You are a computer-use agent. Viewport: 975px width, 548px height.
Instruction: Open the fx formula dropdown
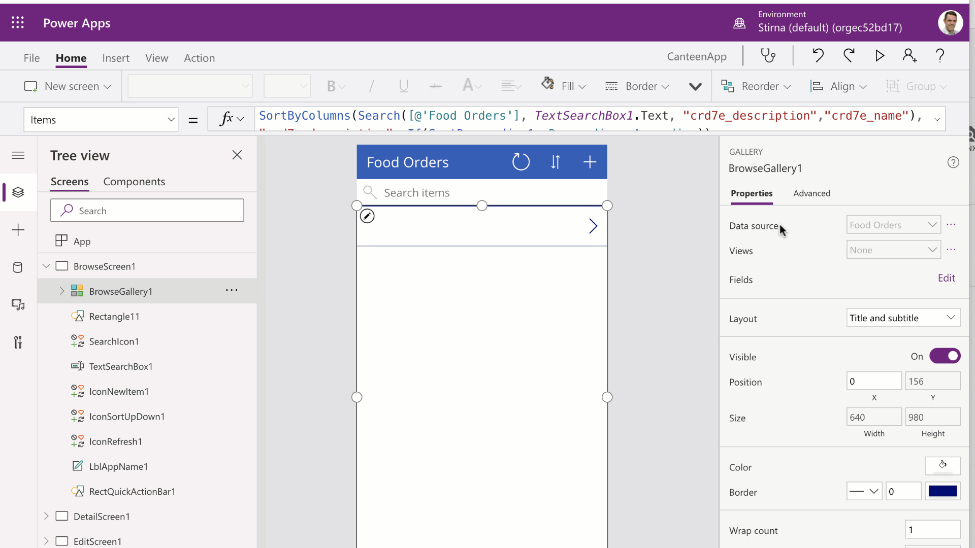(232, 119)
